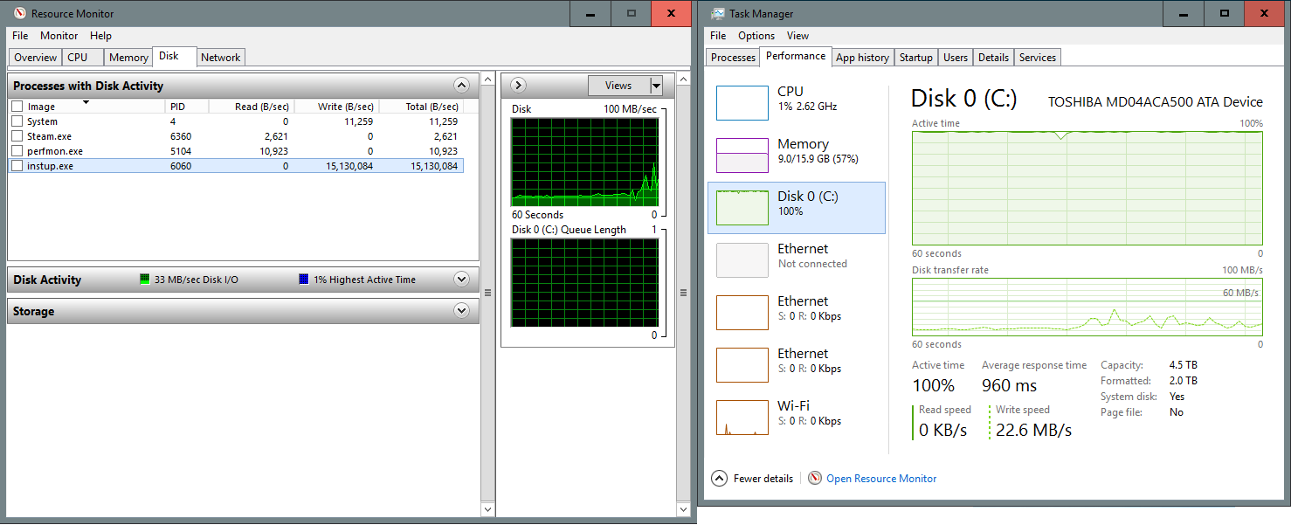Switch to Startup tab
The image size is (1291, 525).
[915, 58]
